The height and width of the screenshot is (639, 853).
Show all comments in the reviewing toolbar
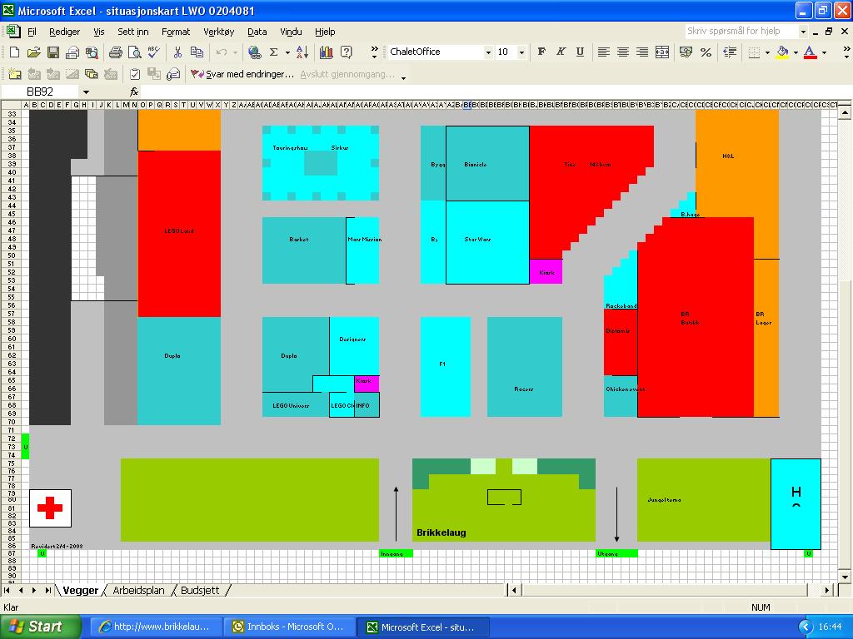click(x=91, y=74)
